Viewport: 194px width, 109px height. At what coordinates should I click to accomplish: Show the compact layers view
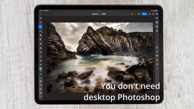[157, 18]
